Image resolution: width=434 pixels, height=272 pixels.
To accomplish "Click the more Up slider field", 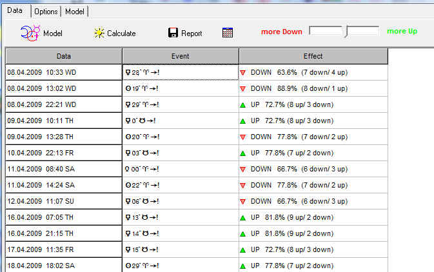I will pyautogui.click(x=363, y=30).
